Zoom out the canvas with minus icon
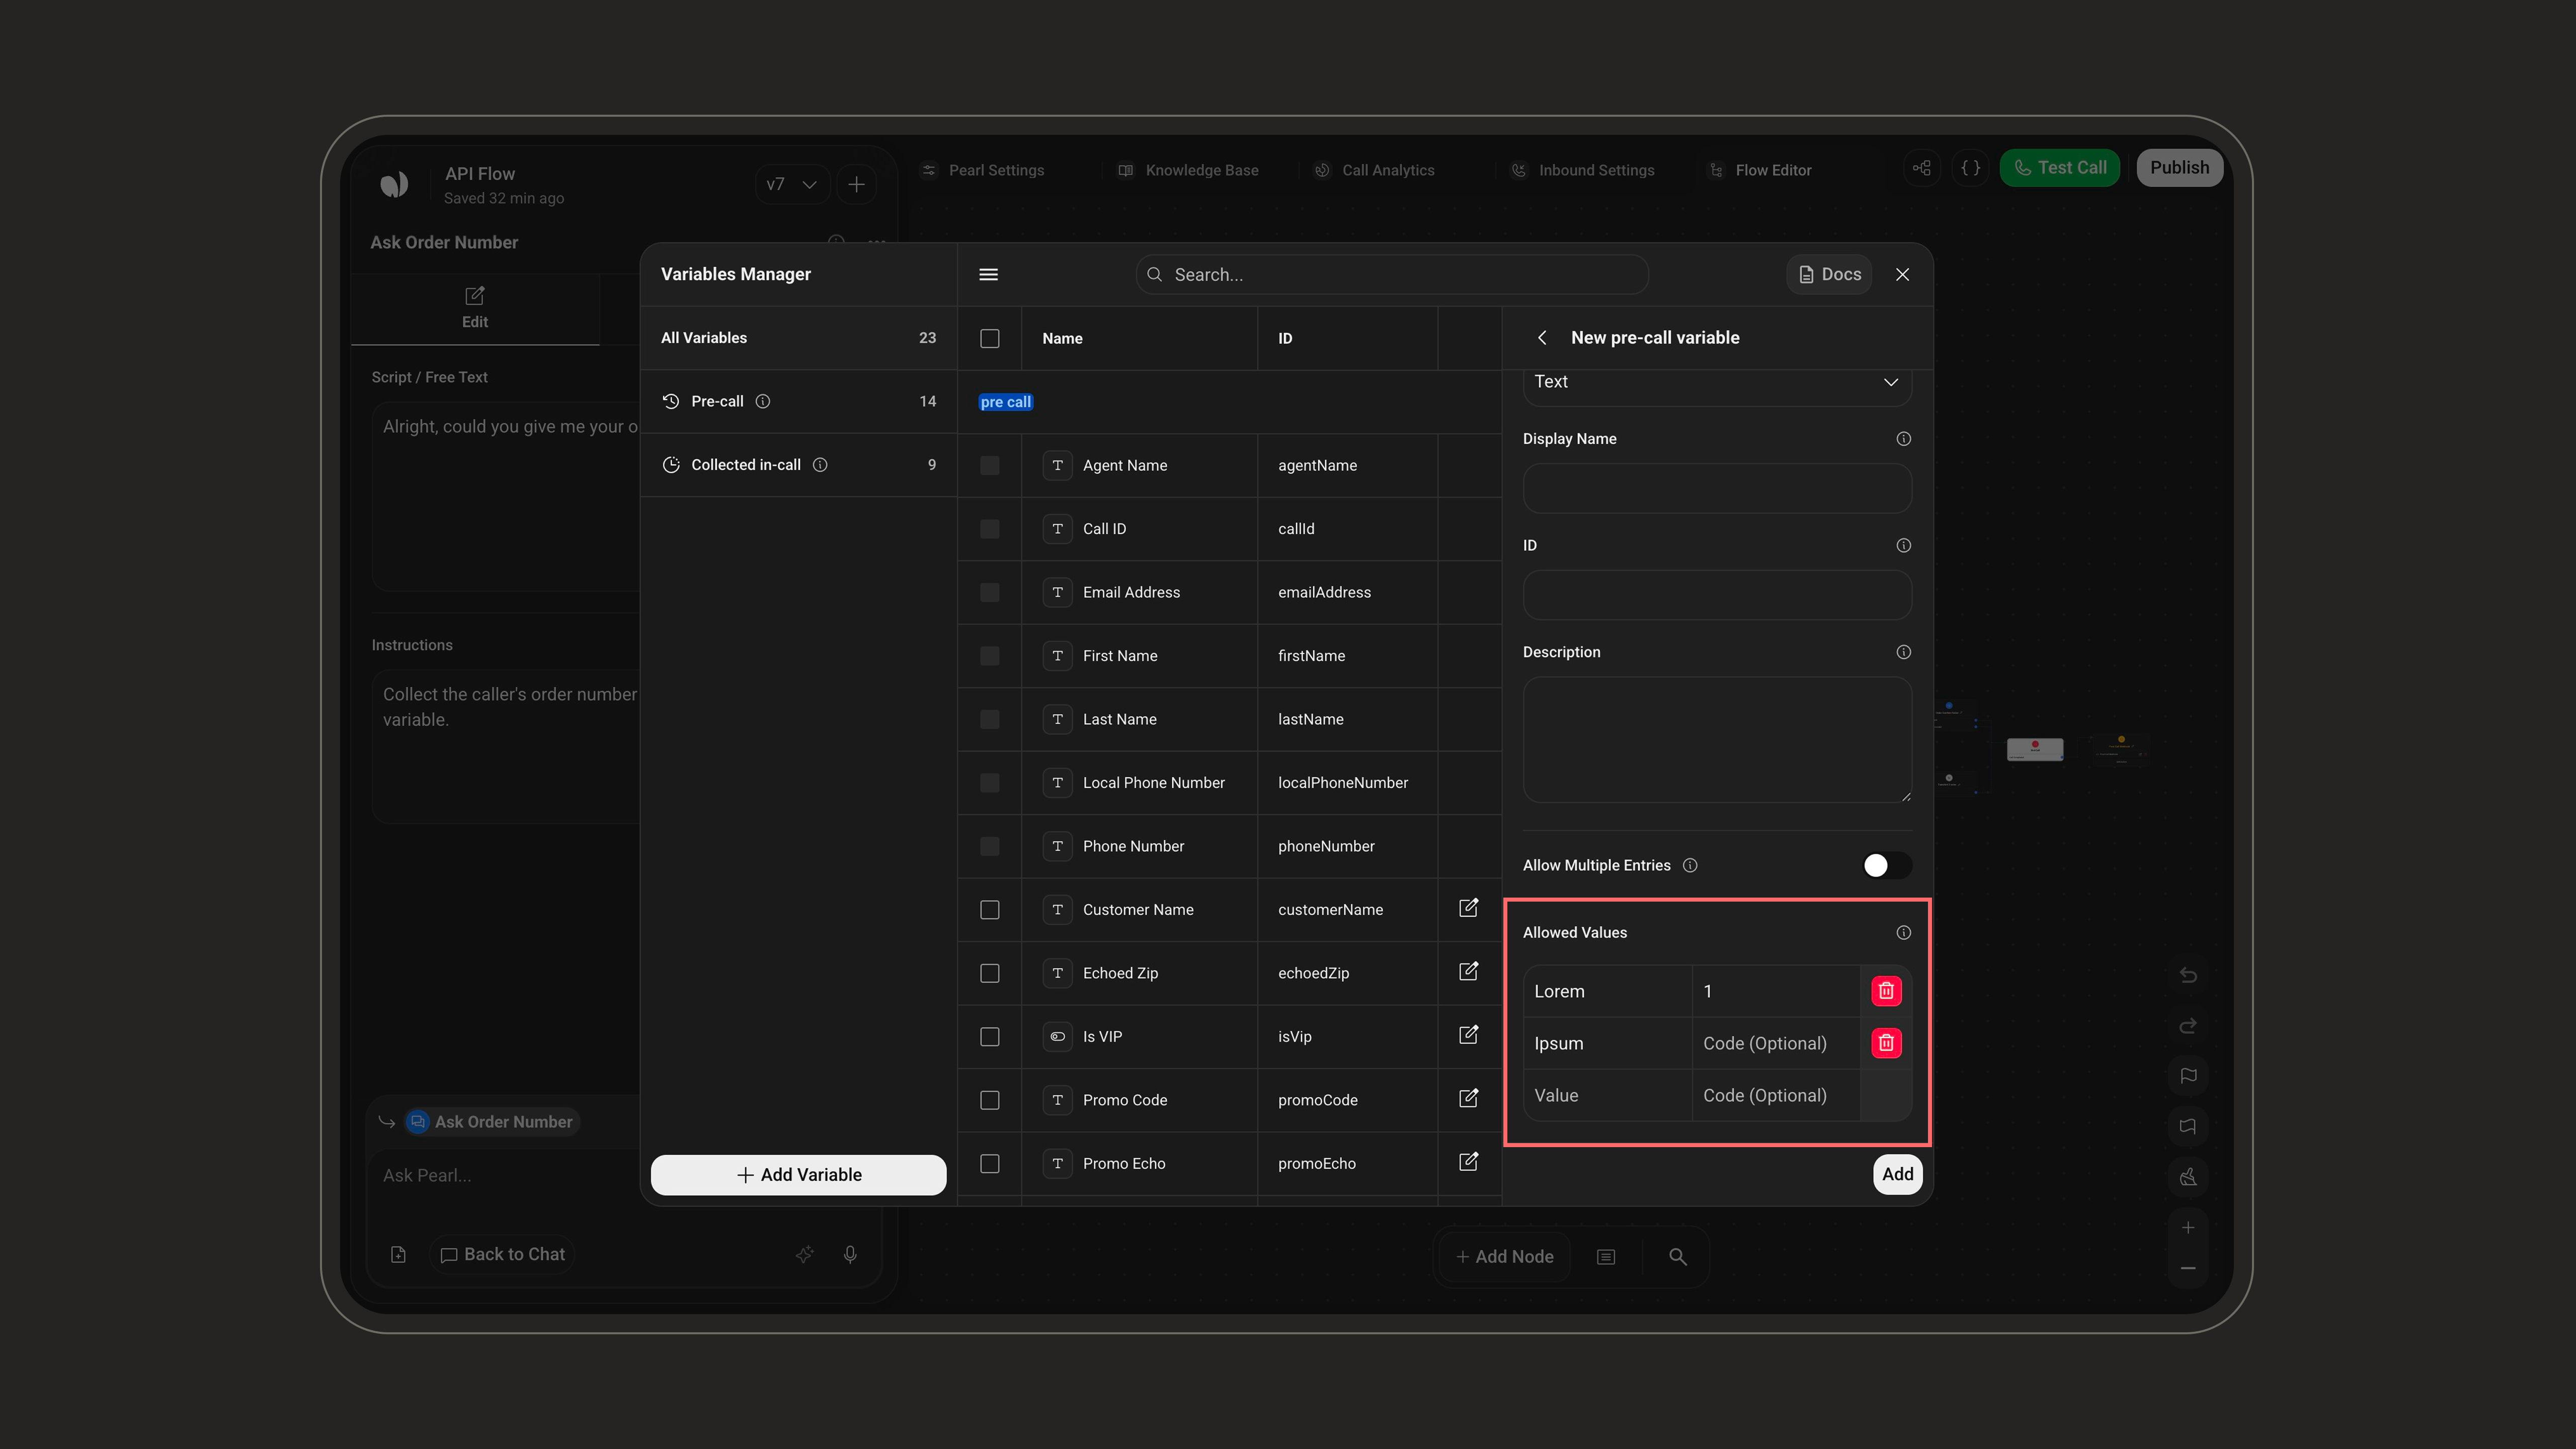Screen dimensions: 2576x1449 pyautogui.click(x=2188, y=1269)
